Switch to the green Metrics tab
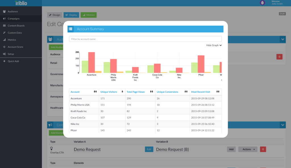The width and height of the screenshot is (291, 168). coord(89,15)
